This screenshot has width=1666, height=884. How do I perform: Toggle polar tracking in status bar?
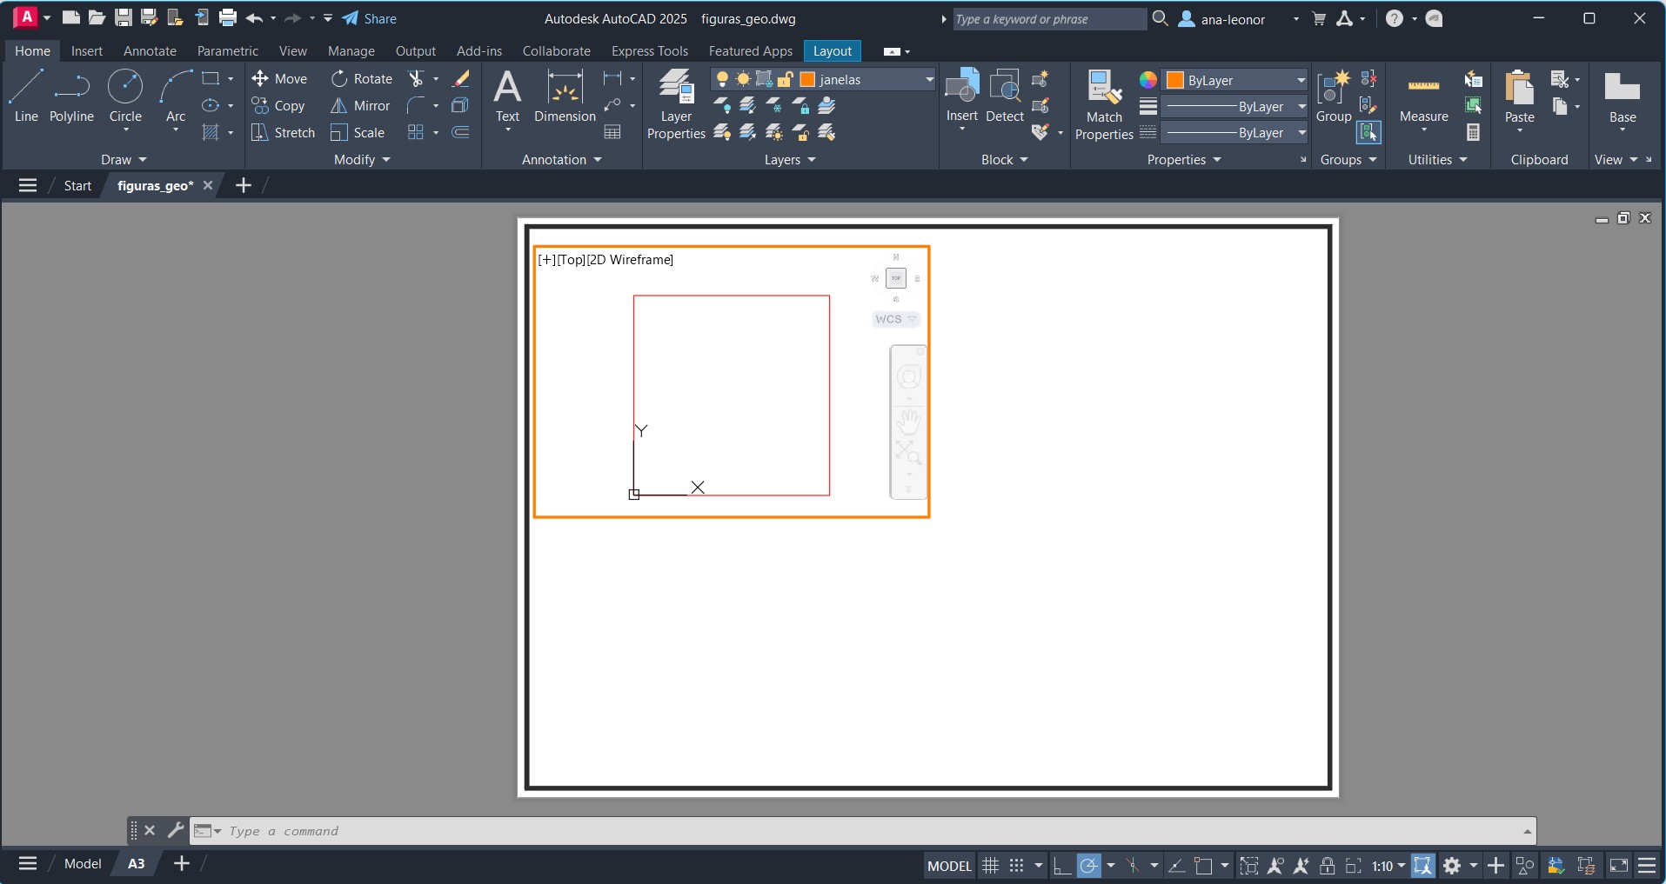[x=1089, y=866]
